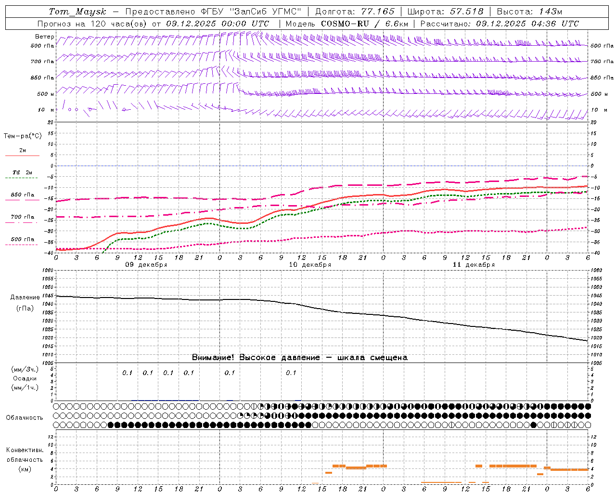The image size is (616, 493).
Task: Select the '700 гПа' temperature legend entry
Action: [x=23, y=217]
